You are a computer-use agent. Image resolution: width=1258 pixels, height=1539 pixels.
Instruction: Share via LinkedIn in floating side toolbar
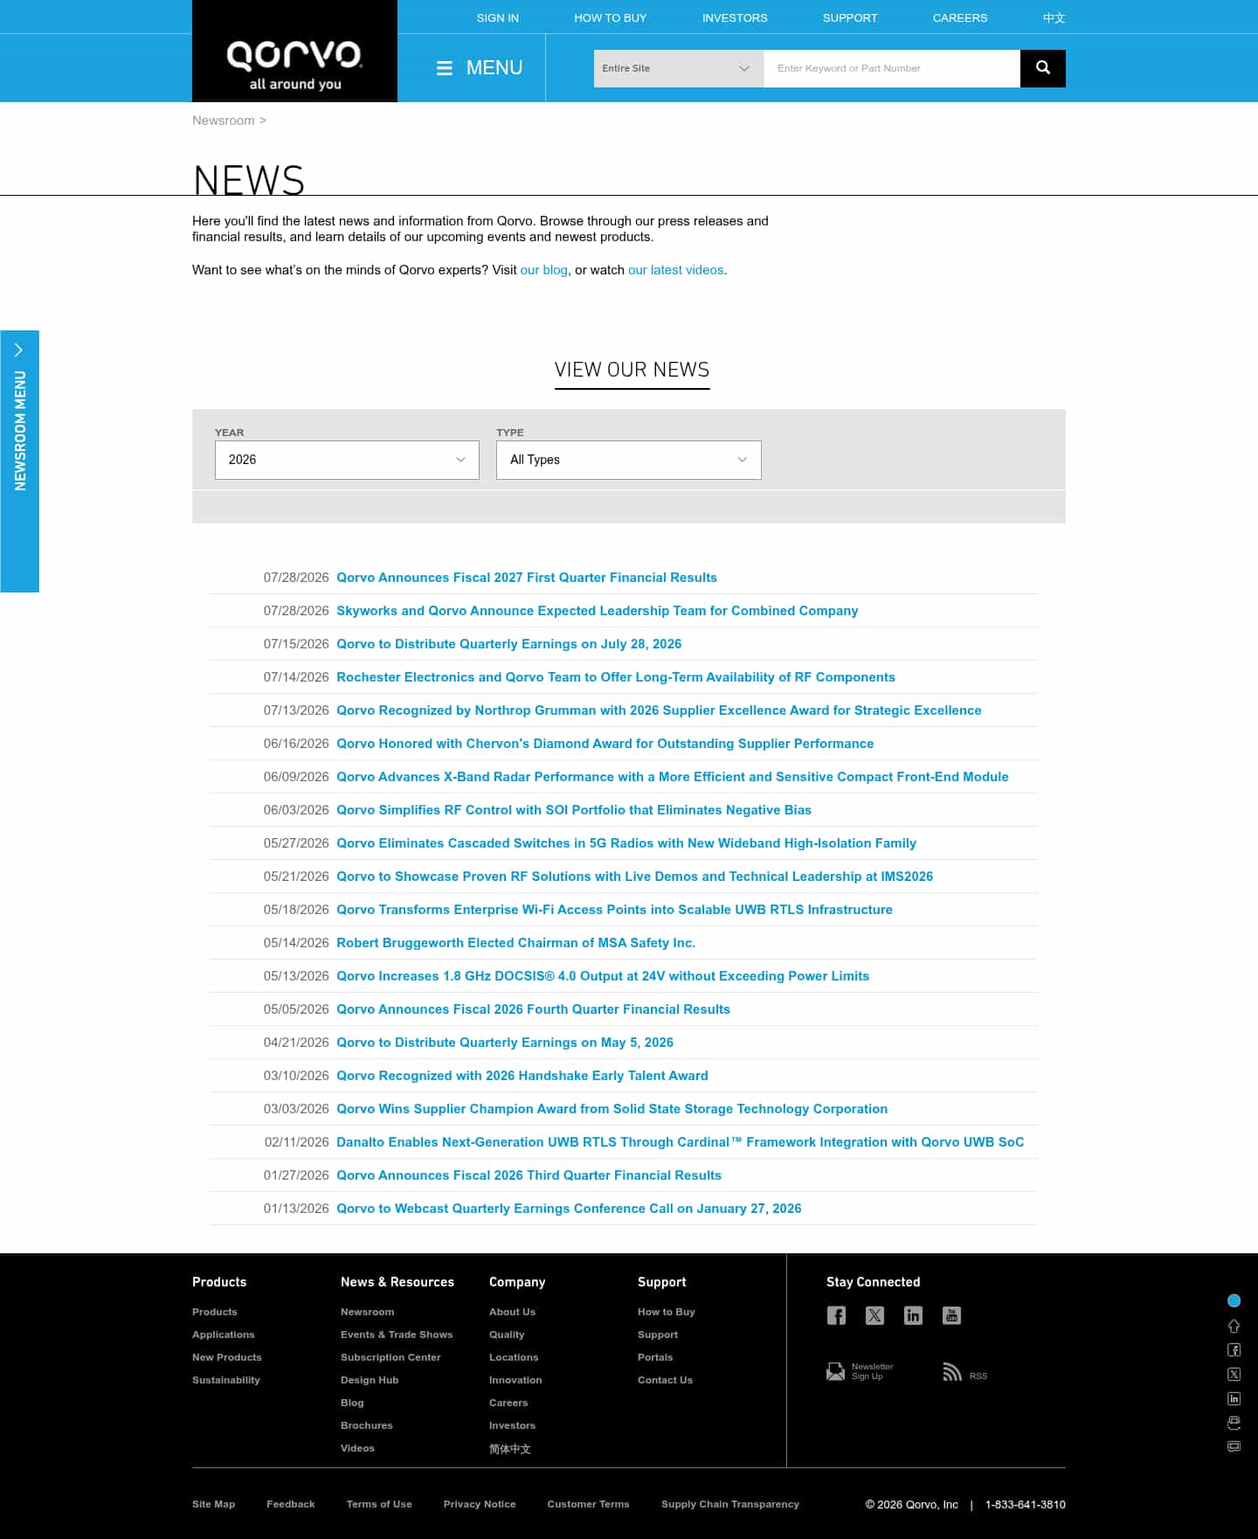1234,1399
